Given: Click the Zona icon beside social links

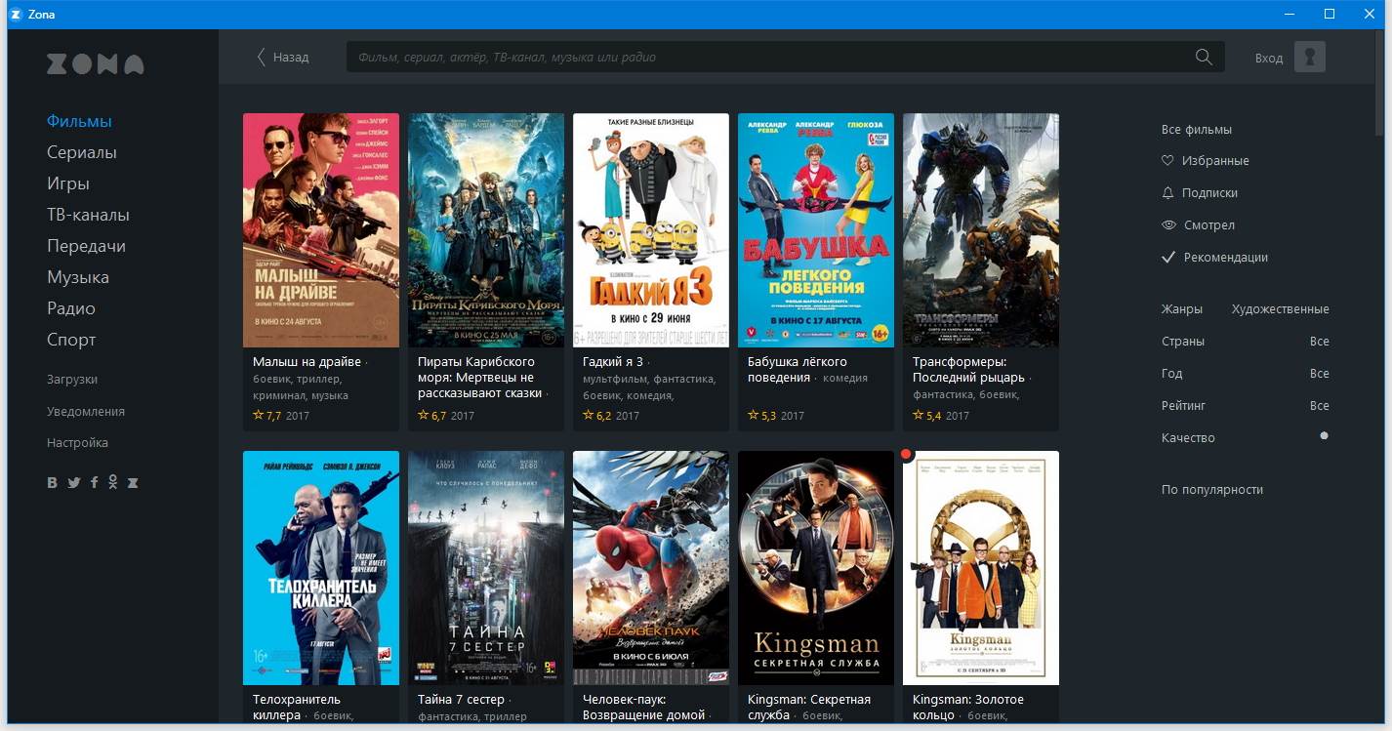Looking at the screenshot, I should (x=133, y=482).
